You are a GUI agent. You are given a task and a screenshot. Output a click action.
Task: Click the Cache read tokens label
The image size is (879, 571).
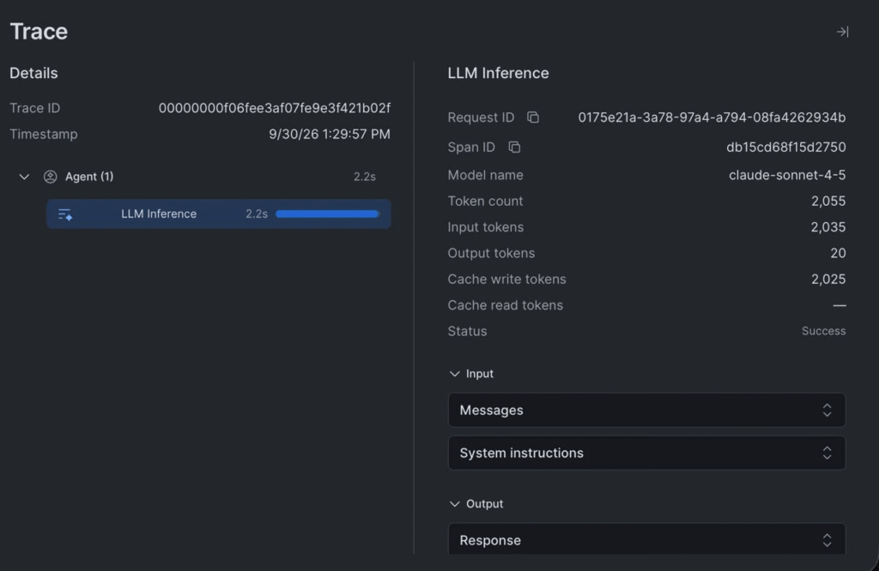coord(505,305)
